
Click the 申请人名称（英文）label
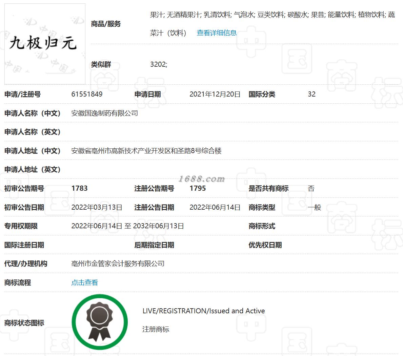point(33,132)
